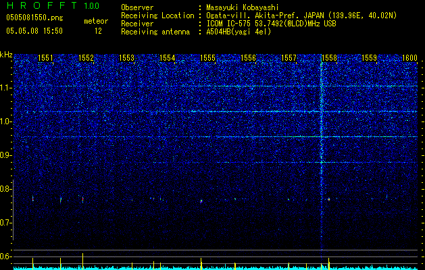Click the 1600 time axis label

(x=410, y=57)
